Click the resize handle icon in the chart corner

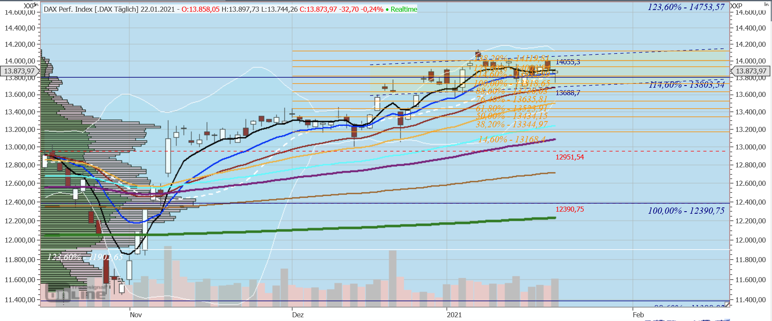click(x=727, y=304)
